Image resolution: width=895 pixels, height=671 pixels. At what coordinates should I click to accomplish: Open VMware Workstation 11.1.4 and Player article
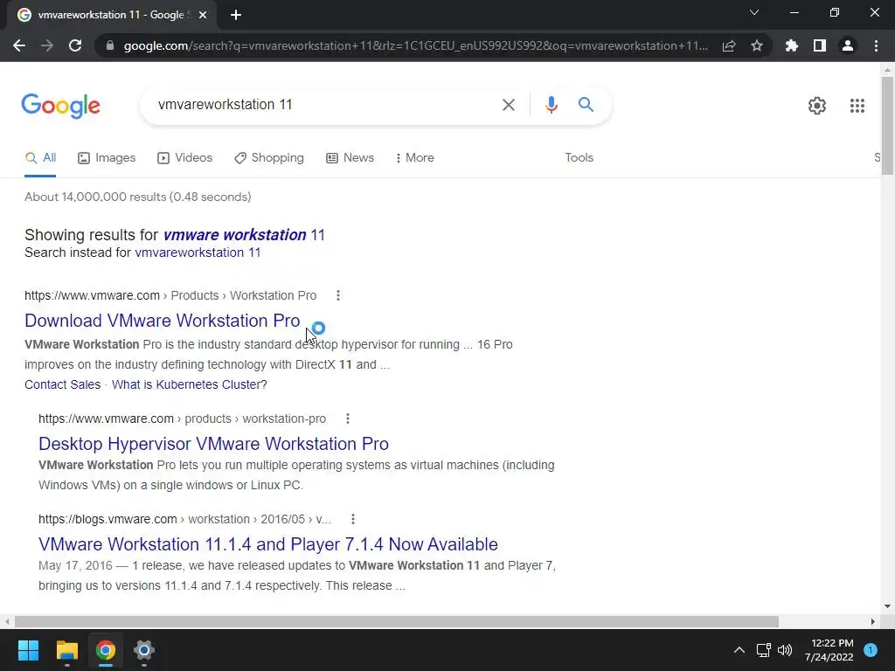point(268,544)
